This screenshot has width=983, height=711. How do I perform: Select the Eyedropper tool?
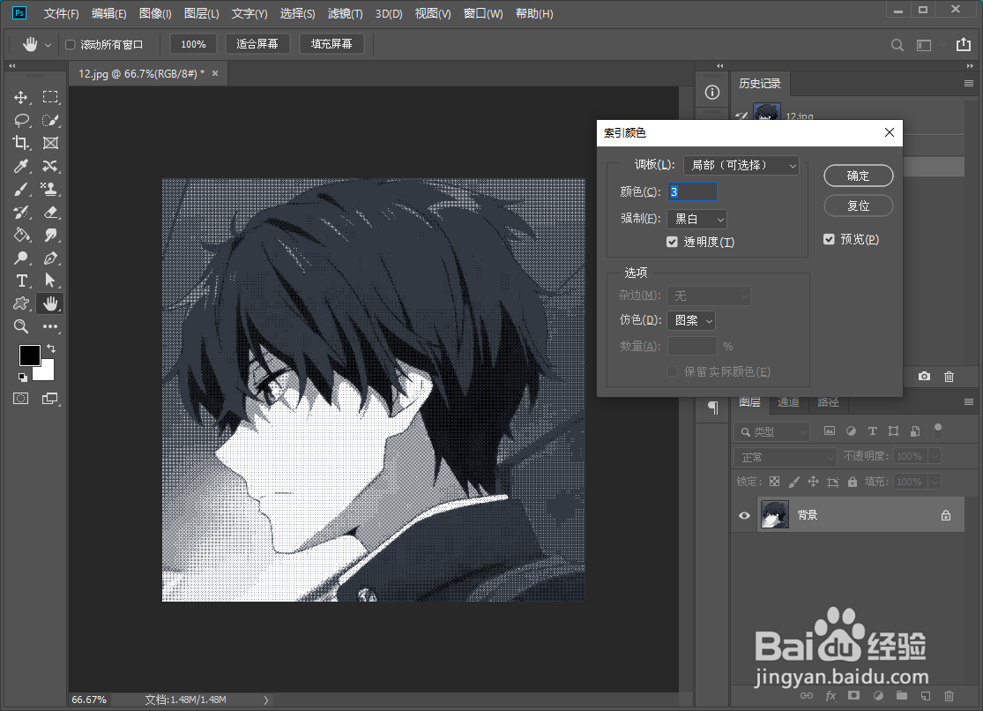pyautogui.click(x=21, y=167)
